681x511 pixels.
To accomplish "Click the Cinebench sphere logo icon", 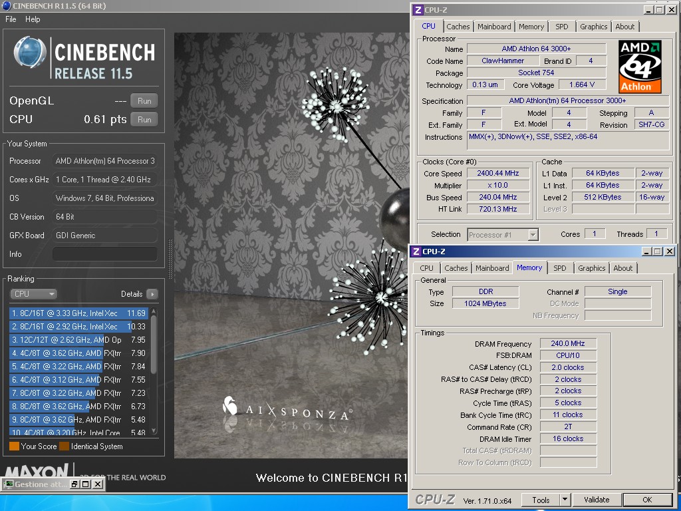I will [x=29, y=53].
